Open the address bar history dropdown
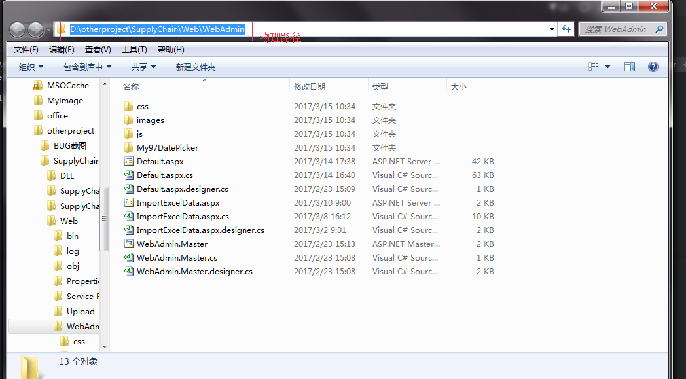Screen dimensions: 686x379 552,29
